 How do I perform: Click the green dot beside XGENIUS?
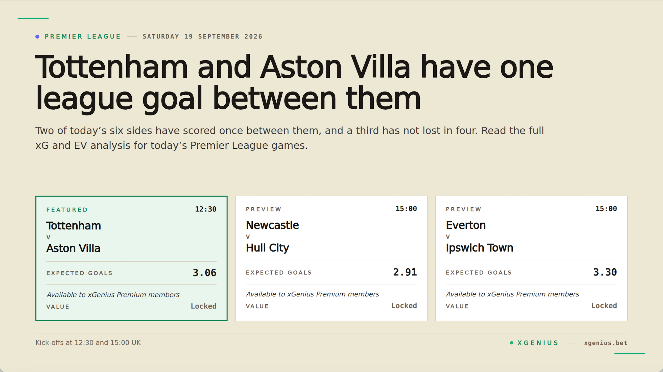click(x=512, y=343)
